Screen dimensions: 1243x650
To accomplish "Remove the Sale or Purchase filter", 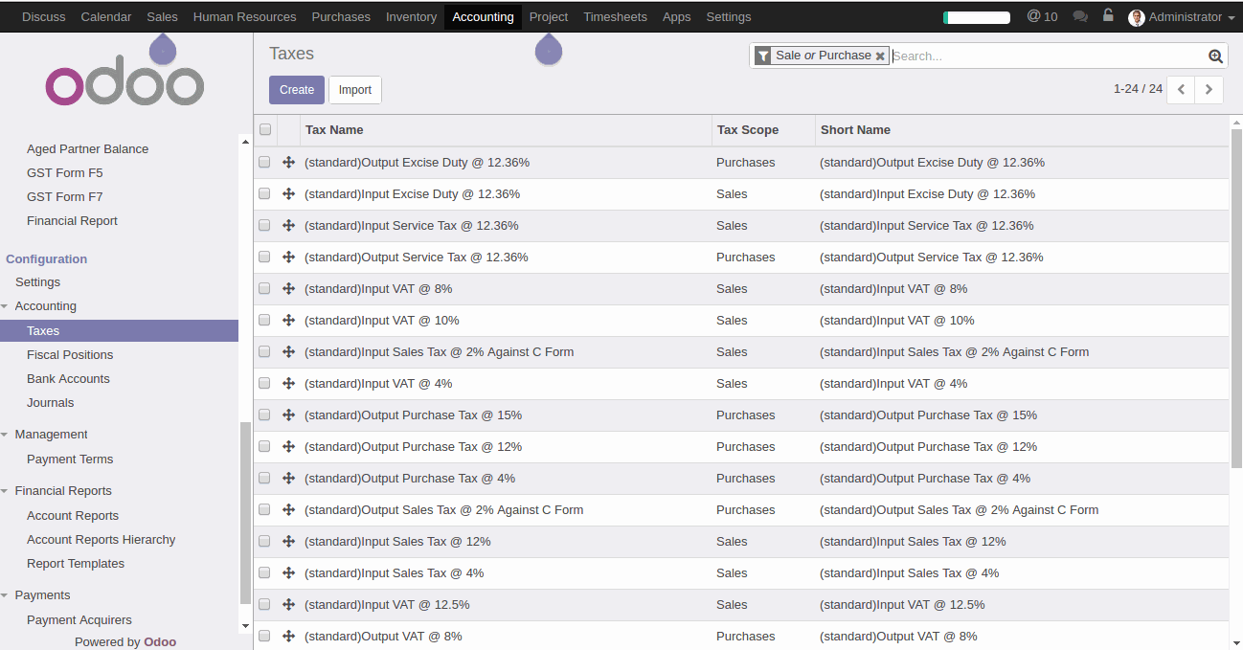I will [880, 56].
